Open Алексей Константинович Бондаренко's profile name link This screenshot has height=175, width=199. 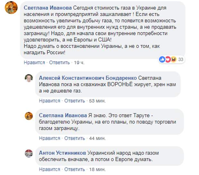click(88, 78)
